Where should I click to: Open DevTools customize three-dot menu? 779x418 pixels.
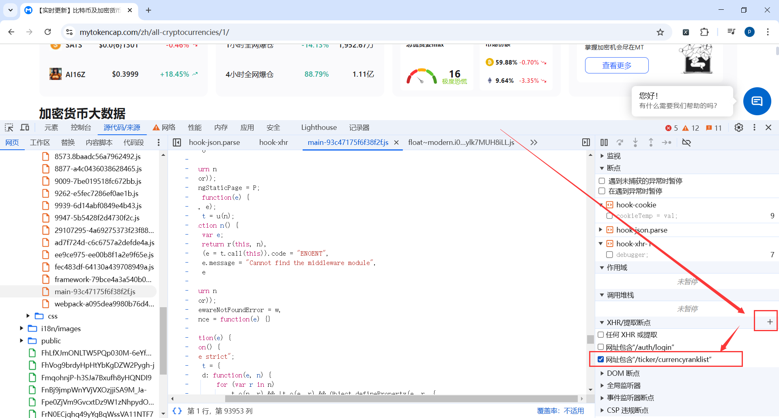[x=754, y=127]
